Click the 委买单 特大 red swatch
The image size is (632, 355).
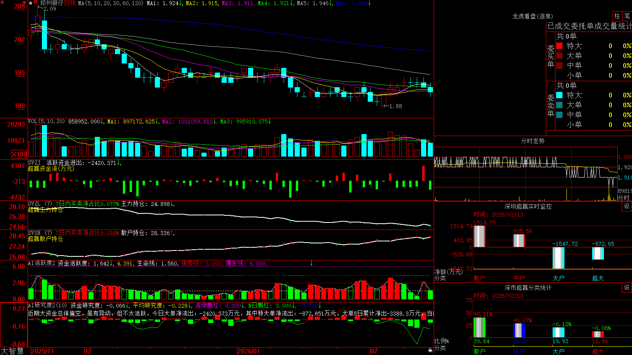click(559, 46)
